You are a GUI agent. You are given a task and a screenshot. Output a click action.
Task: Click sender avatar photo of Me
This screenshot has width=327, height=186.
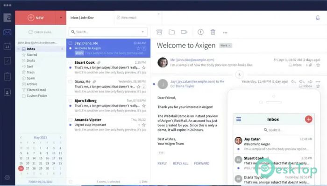[x=163, y=62]
